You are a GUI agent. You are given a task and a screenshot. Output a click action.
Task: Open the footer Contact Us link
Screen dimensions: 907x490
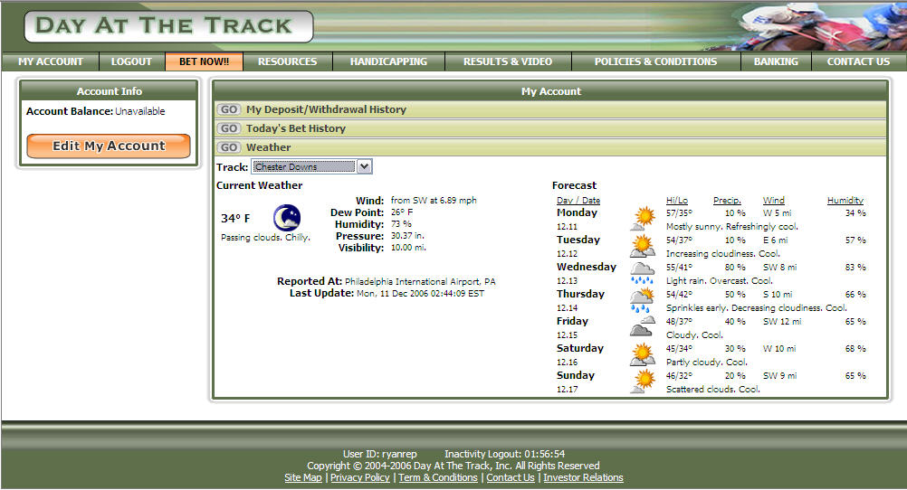pyautogui.click(x=511, y=478)
